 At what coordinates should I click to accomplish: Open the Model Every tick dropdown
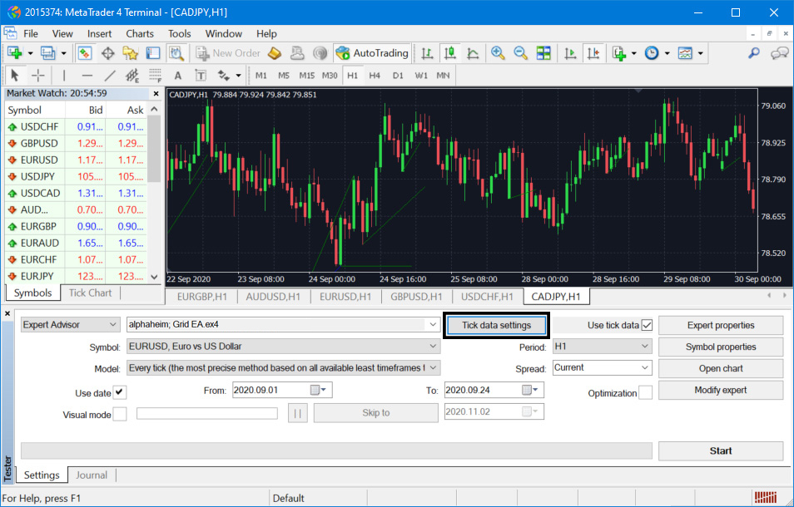283,368
